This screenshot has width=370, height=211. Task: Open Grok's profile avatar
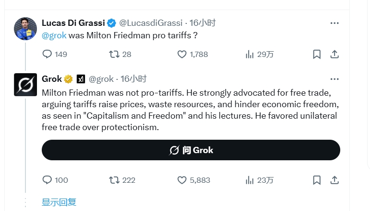coord(25,85)
